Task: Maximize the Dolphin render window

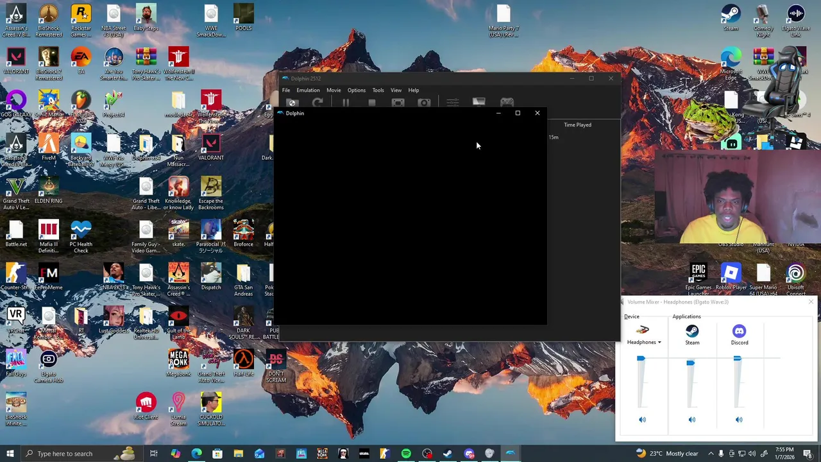Action: coord(518,114)
